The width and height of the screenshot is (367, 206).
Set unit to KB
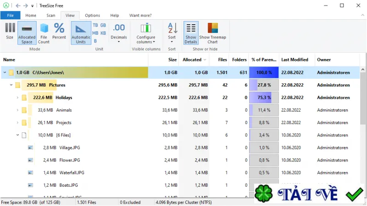[x=103, y=33]
